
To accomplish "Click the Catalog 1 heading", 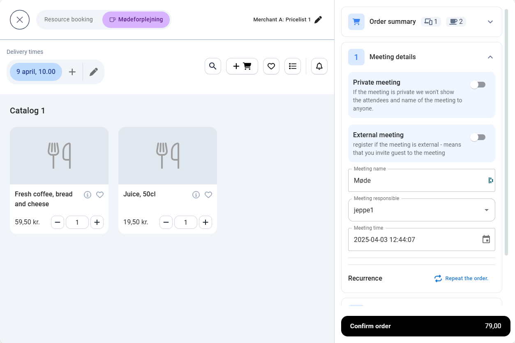I will [28, 110].
